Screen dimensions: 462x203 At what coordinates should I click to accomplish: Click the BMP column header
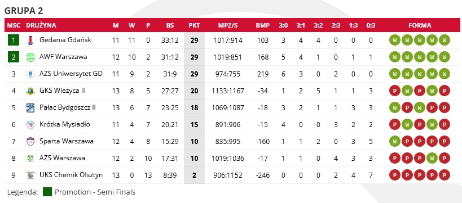point(262,25)
